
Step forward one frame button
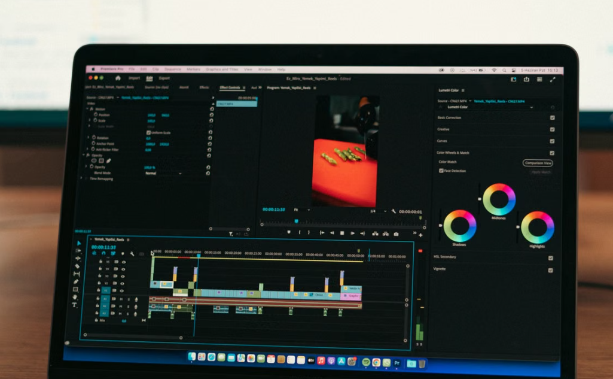pyautogui.click(x=352, y=233)
